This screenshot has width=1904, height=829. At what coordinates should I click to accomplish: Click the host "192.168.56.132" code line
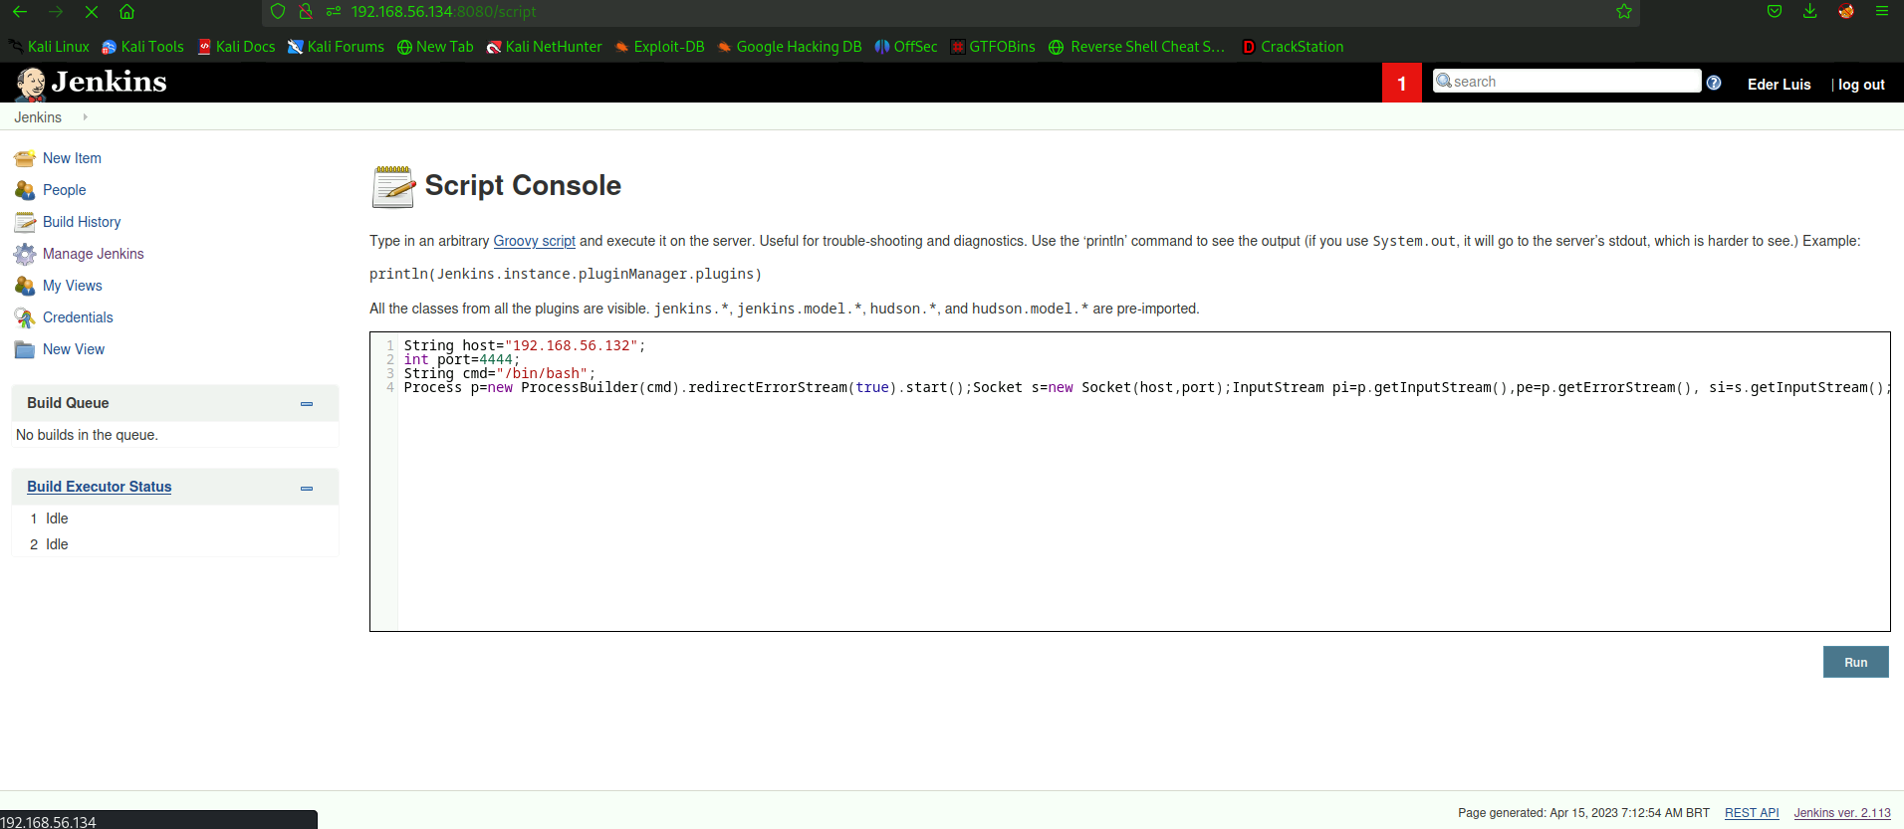coord(525,345)
